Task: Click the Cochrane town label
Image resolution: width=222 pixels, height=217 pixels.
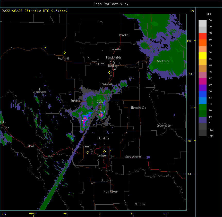Action: (83, 146)
